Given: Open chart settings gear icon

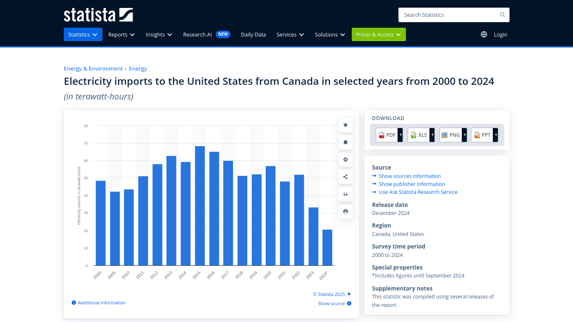Looking at the screenshot, I should coord(345,160).
